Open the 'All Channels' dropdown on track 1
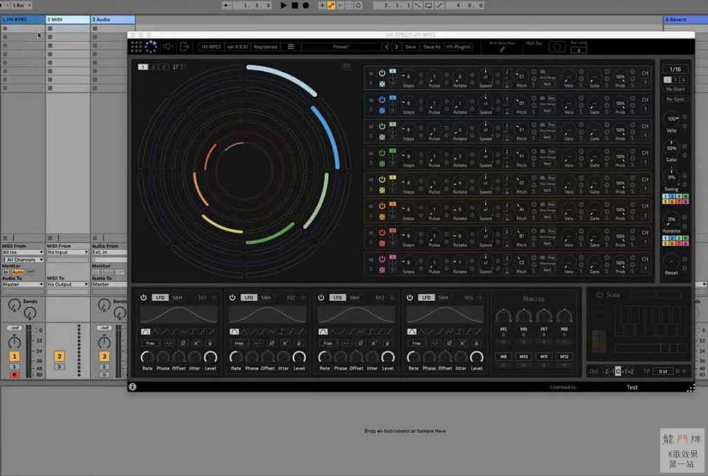The height and width of the screenshot is (476, 708). (x=23, y=260)
